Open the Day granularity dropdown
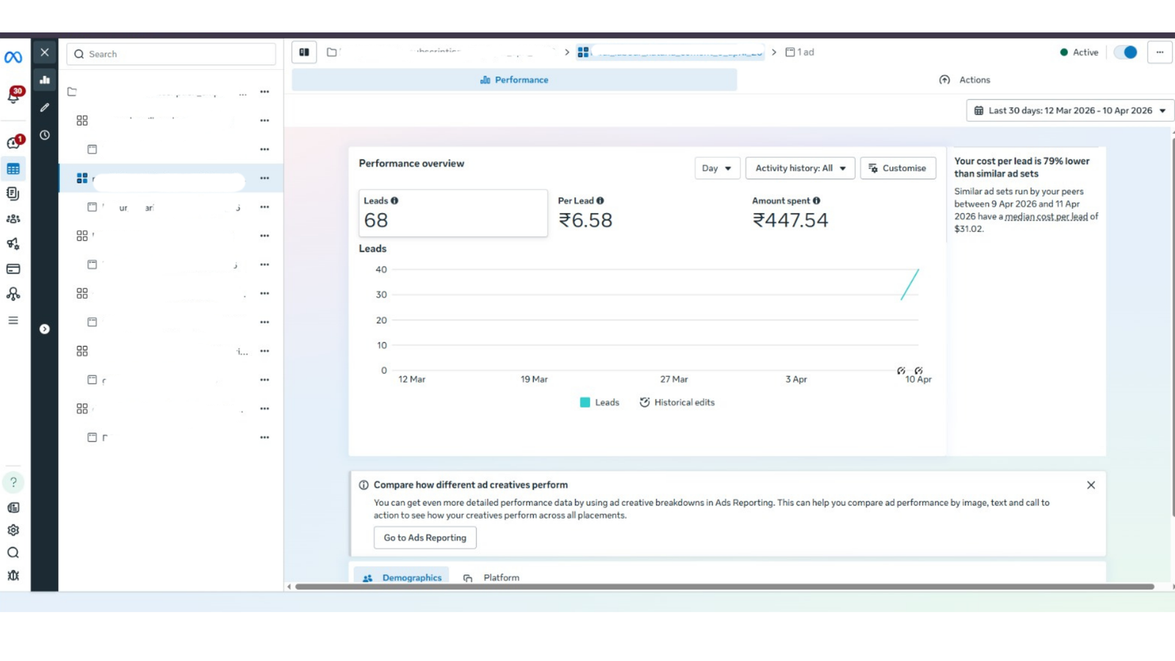This screenshot has width=1175, height=661. (x=717, y=168)
